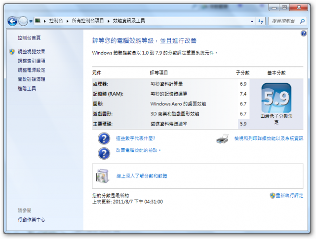Click the address bar refresh button
The width and height of the screenshot is (316, 239).
261,21
